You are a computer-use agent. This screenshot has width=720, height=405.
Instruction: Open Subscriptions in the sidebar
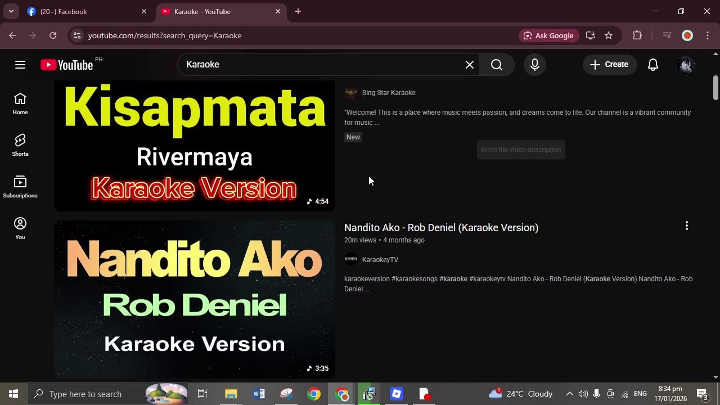pos(20,187)
